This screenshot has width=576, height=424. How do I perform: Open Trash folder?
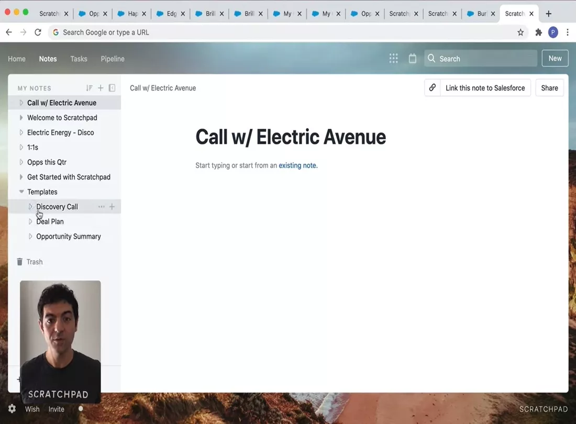[x=30, y=262]
